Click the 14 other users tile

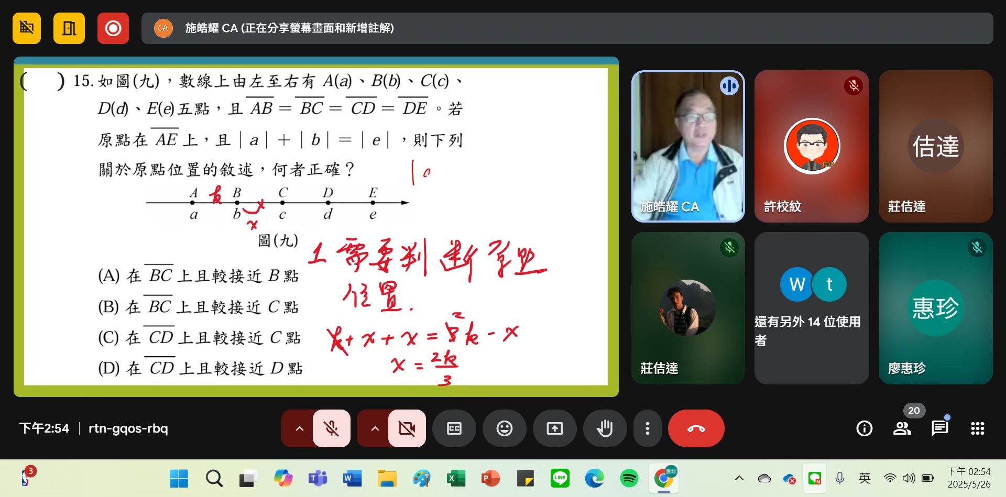[x=811, y=308]
